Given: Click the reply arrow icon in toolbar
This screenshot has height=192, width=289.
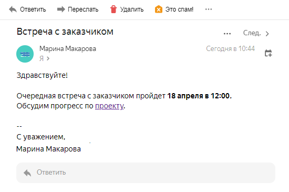Looking at the screenshot, I should (x=13, y=9).
